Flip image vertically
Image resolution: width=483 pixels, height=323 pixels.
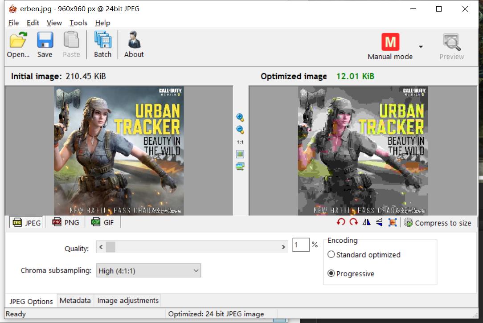379,222
